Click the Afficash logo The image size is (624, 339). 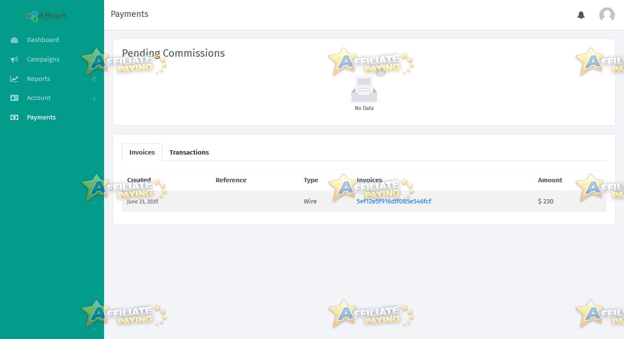[46, 16]
